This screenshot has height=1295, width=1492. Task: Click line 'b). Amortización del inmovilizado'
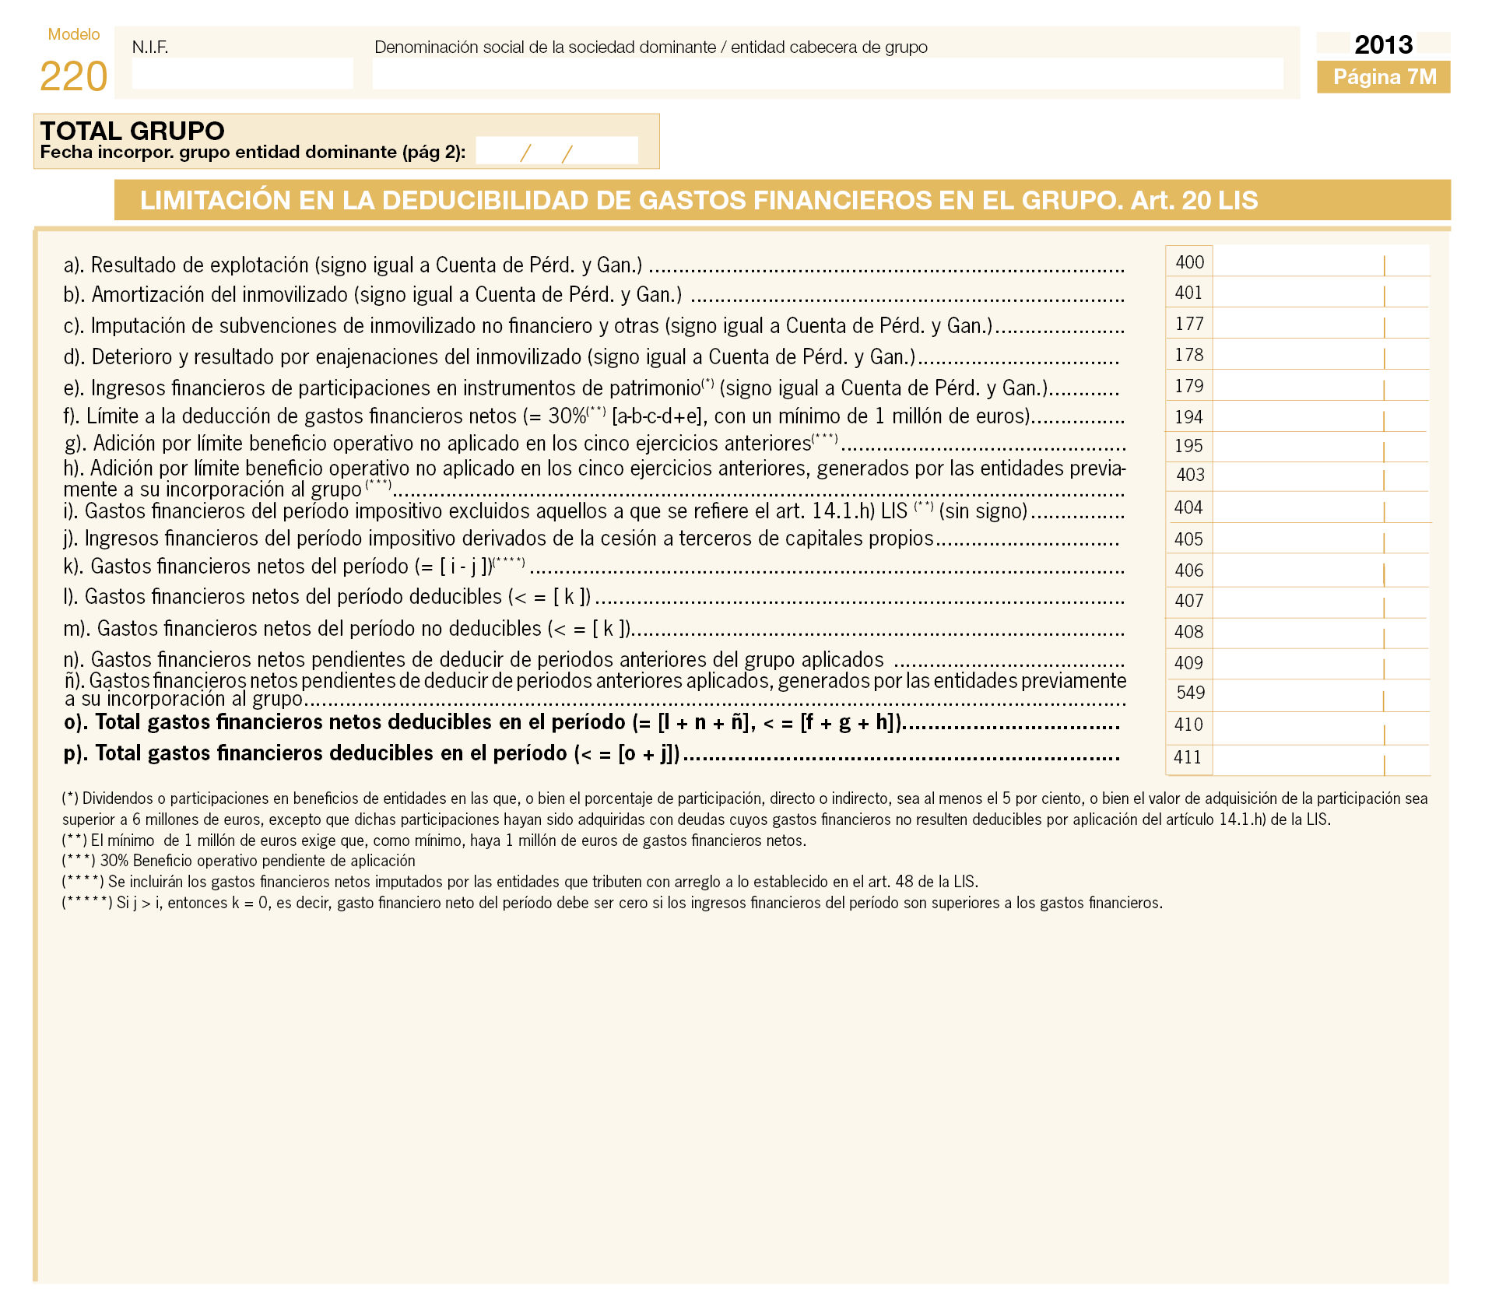tap(594, 295)
